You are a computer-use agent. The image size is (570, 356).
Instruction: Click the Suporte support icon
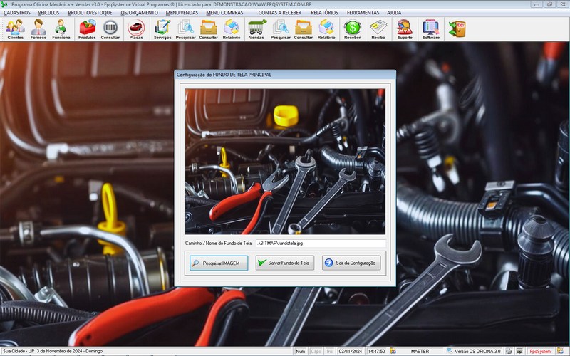tap(404, 28)
